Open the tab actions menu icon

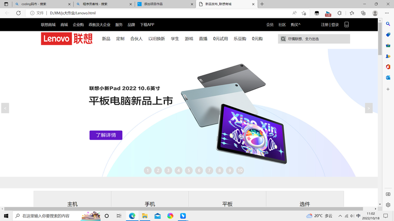(6, 4)
